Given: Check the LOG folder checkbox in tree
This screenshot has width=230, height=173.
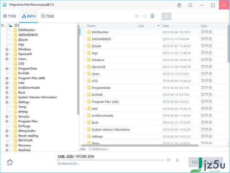Looking at the screenshot, I should (11, 63).
